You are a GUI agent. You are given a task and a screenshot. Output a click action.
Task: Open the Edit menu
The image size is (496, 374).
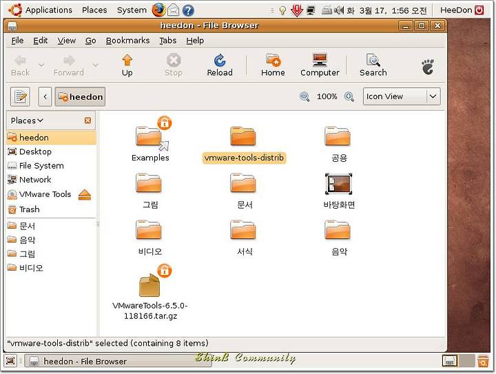[41, 41]
